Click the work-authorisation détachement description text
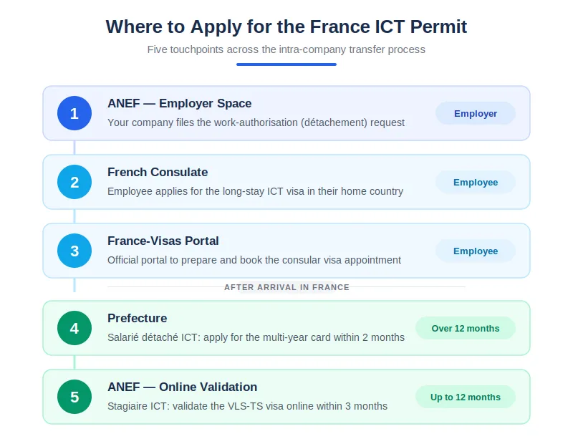573x444 pixels. (x=256, y=122)
